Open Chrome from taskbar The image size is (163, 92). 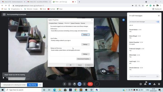click(x=76, y=90)
